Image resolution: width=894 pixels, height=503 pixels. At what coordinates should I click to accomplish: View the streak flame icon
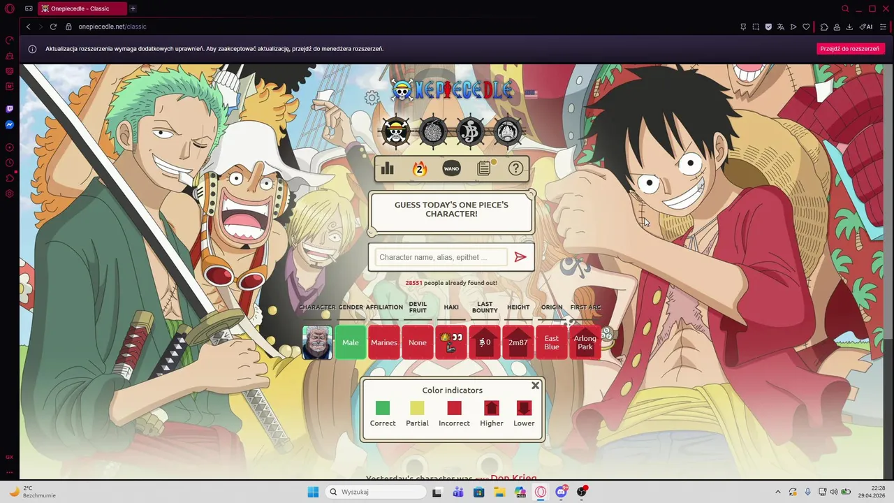419,168
